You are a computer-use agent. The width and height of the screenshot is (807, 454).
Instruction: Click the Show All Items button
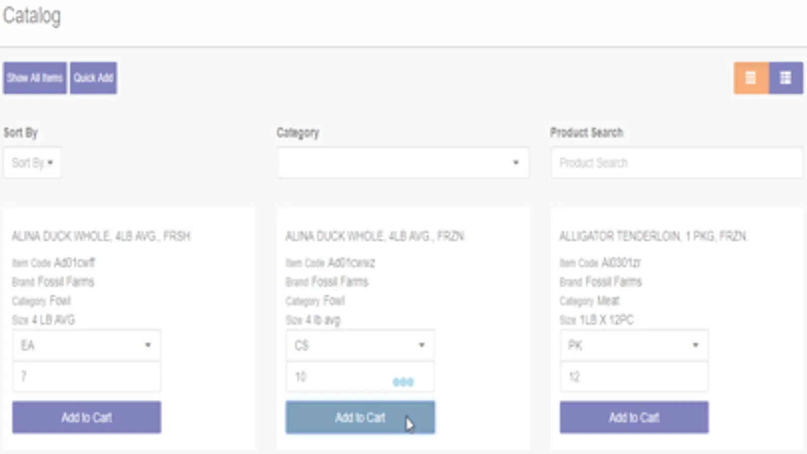click(35, 78)
